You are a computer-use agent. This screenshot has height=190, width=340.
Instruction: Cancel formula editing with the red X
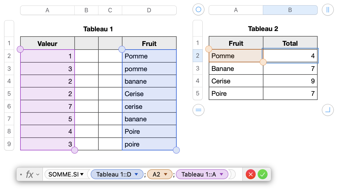pyautogui.click(x=251, y=174)
